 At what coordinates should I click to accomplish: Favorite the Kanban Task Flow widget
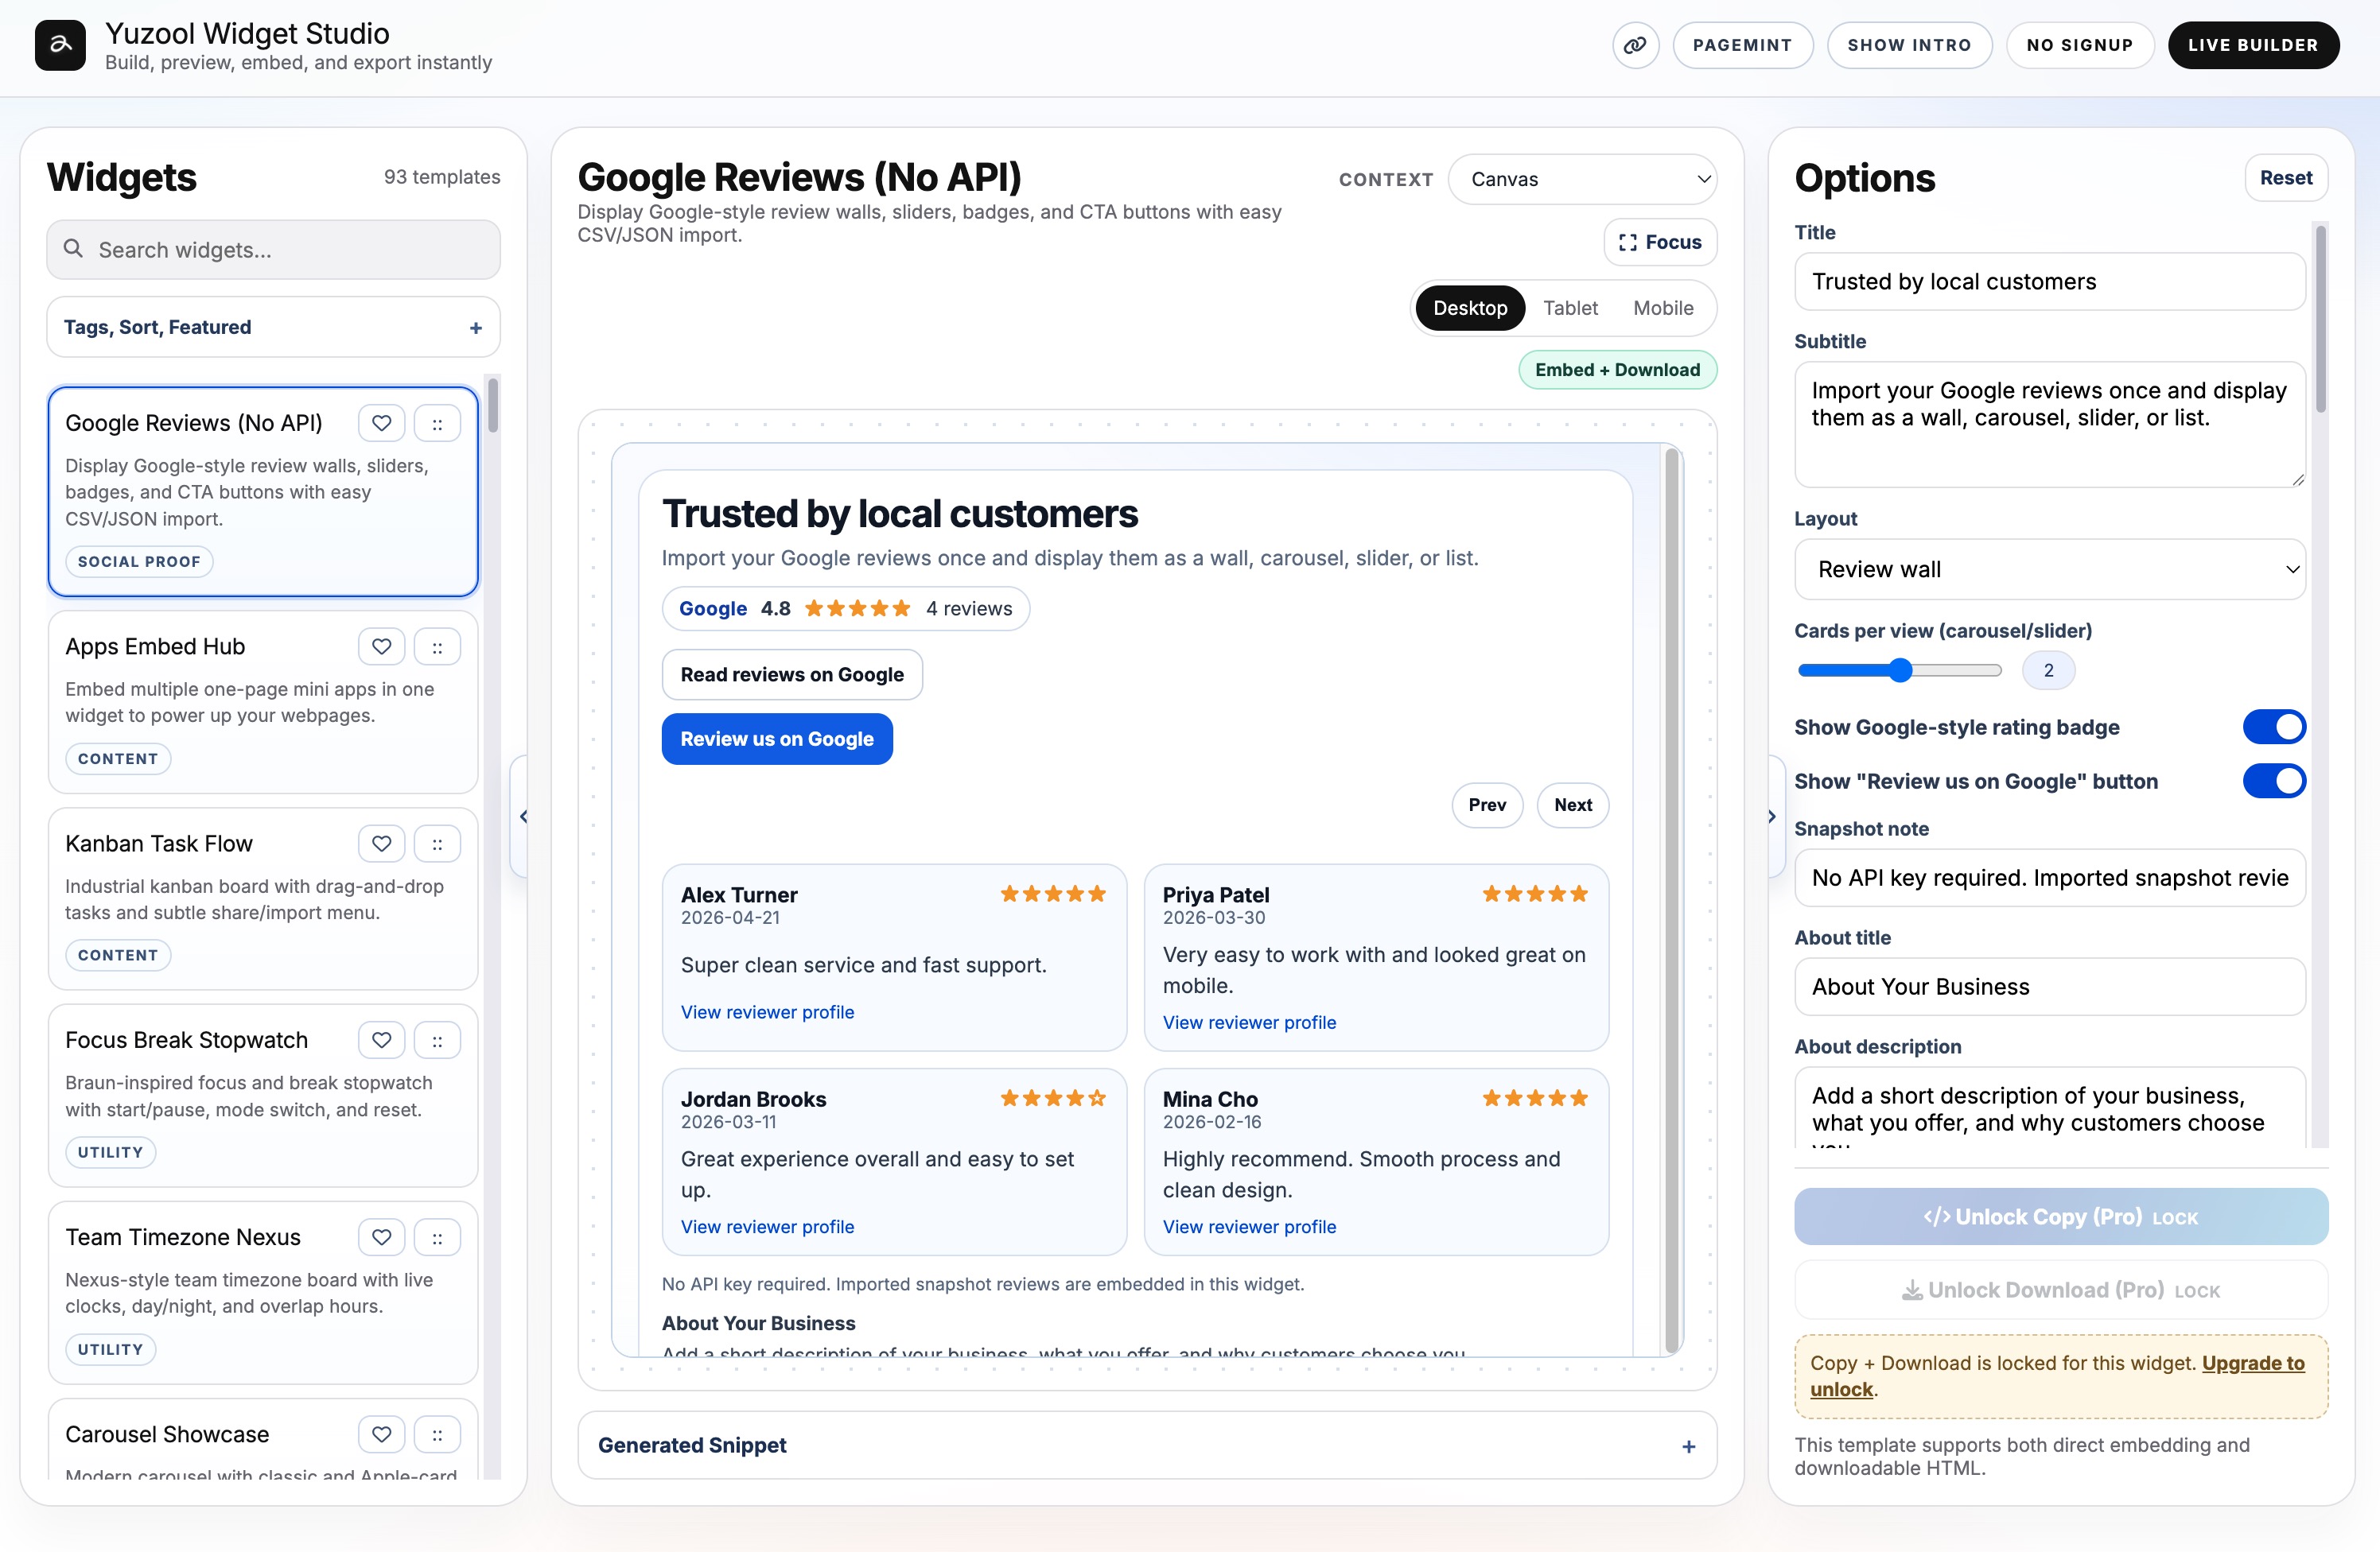click(381, 844)
